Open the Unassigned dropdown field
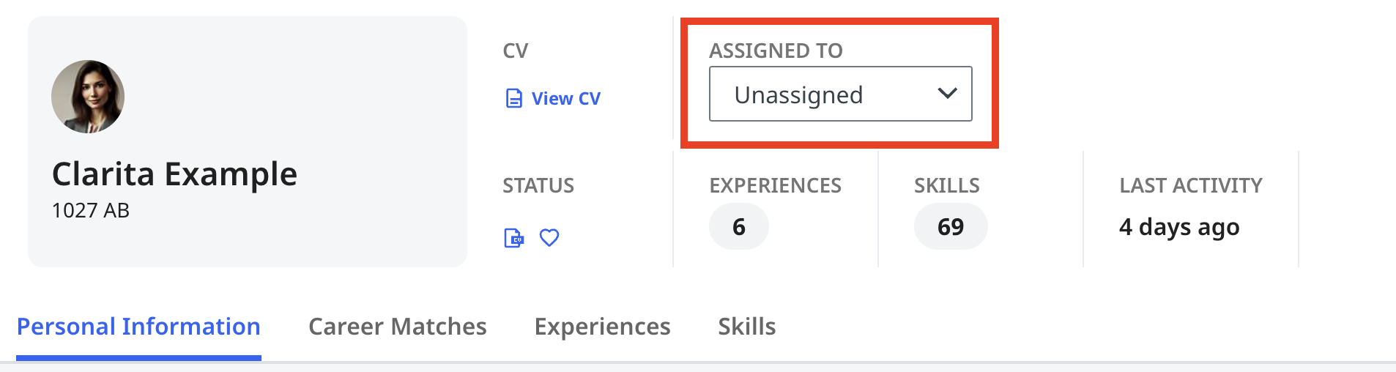Image resolution: width=1396 pixels, height=372 pixels. coord(840,94)
